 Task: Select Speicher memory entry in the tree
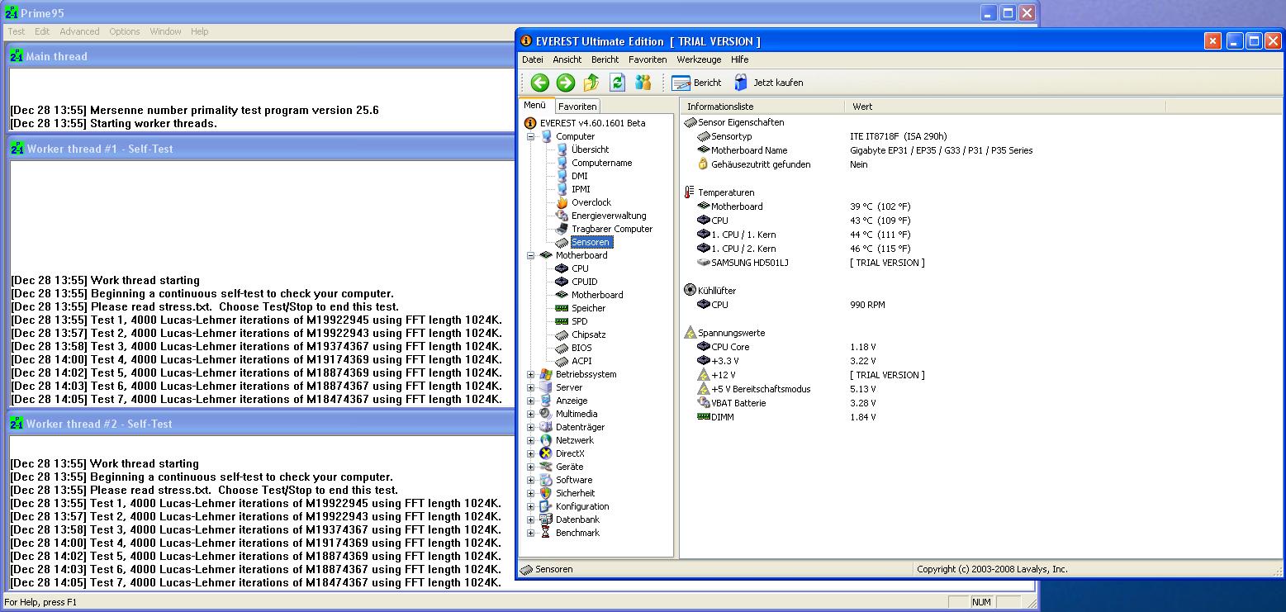pos(588,308)
